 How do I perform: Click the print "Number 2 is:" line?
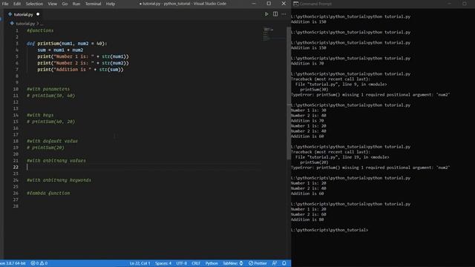click(x=83, y=63)
